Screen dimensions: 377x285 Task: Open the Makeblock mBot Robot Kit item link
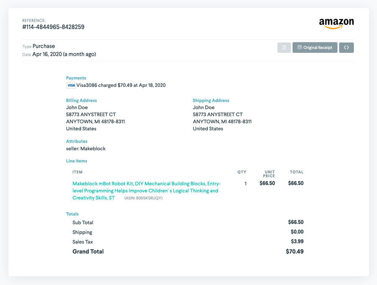tap(143, 190)
